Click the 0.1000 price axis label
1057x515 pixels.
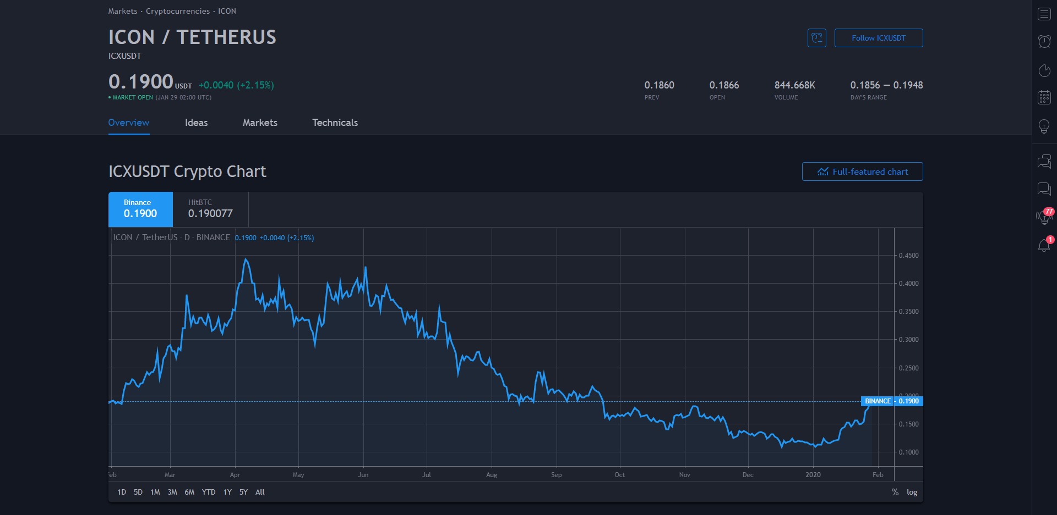coord(908,452)
